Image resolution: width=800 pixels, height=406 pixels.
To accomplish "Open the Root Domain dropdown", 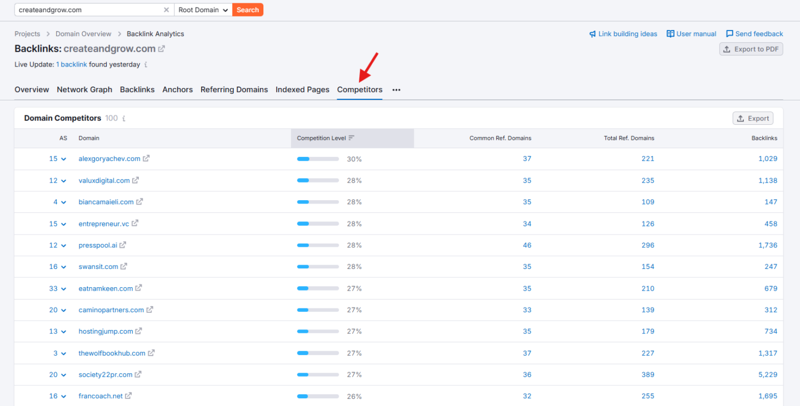I will click(x=203, y=10).
